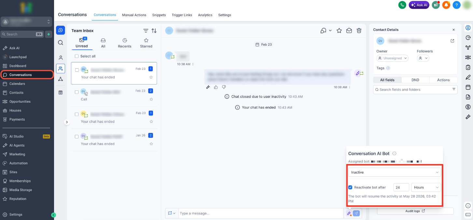Open the notes pencil icon in right rail
The image size is (473, 220).
468,77
